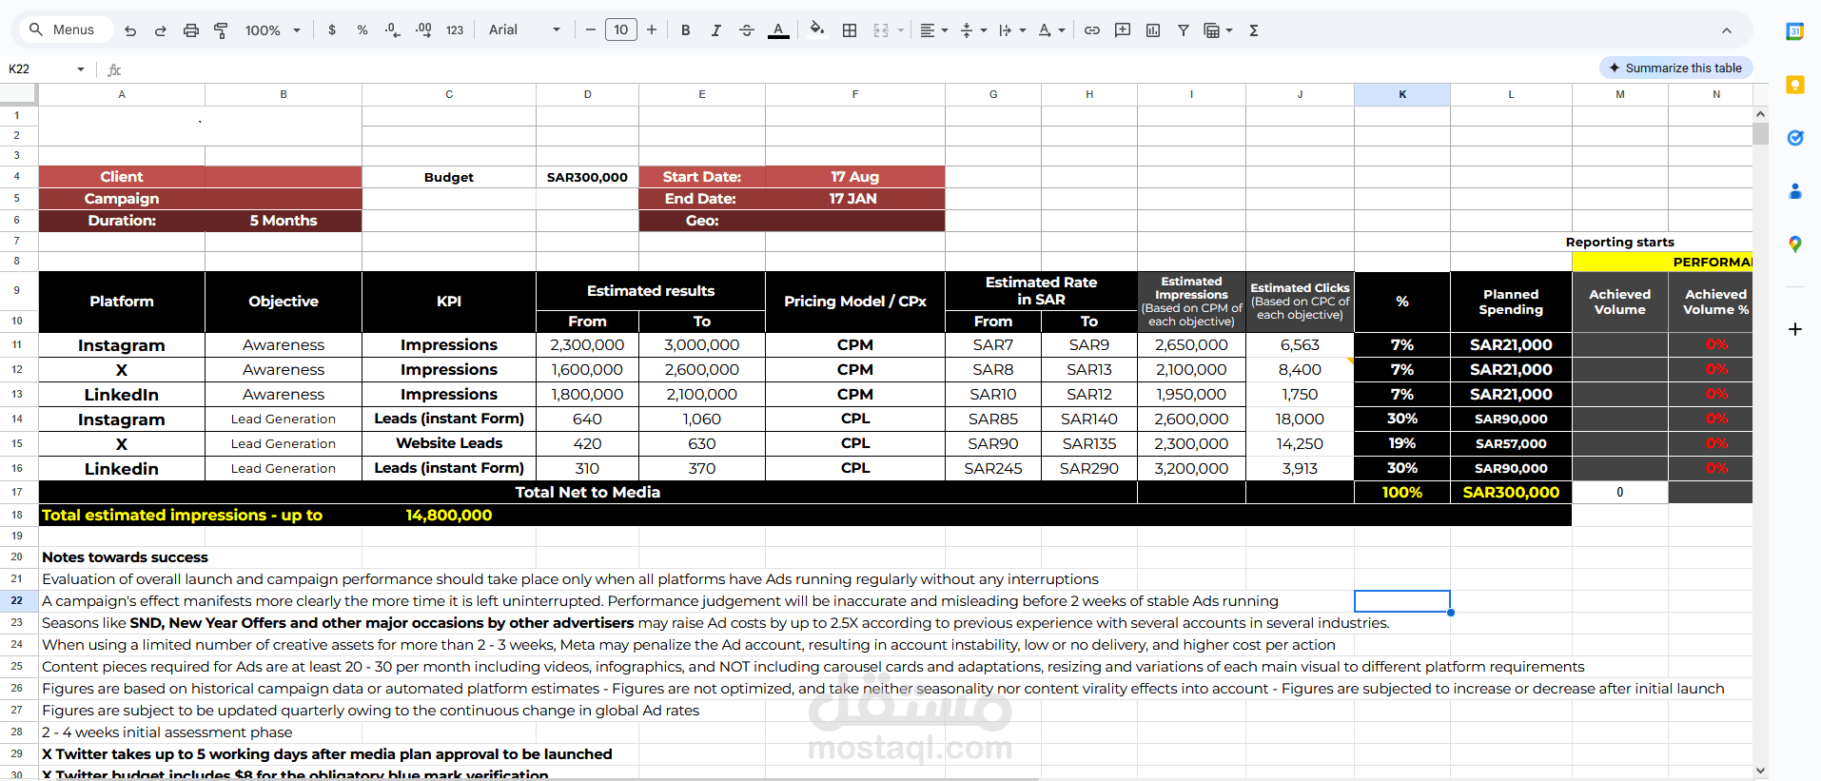
Task: Click the vertical scrollbar thumb
Action: pos(1760,133)
